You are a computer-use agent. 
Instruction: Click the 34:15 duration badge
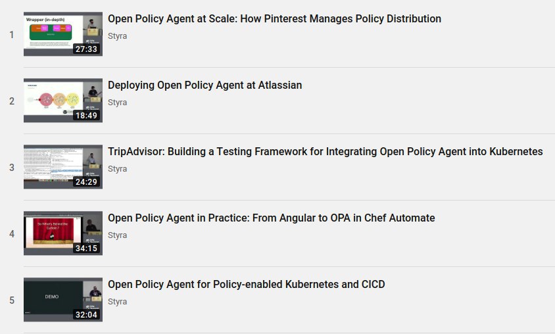[86, 249]
